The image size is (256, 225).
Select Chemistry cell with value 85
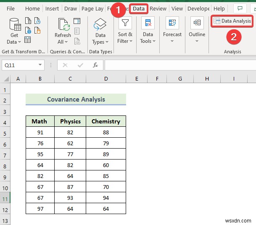(x=106, y=176)
